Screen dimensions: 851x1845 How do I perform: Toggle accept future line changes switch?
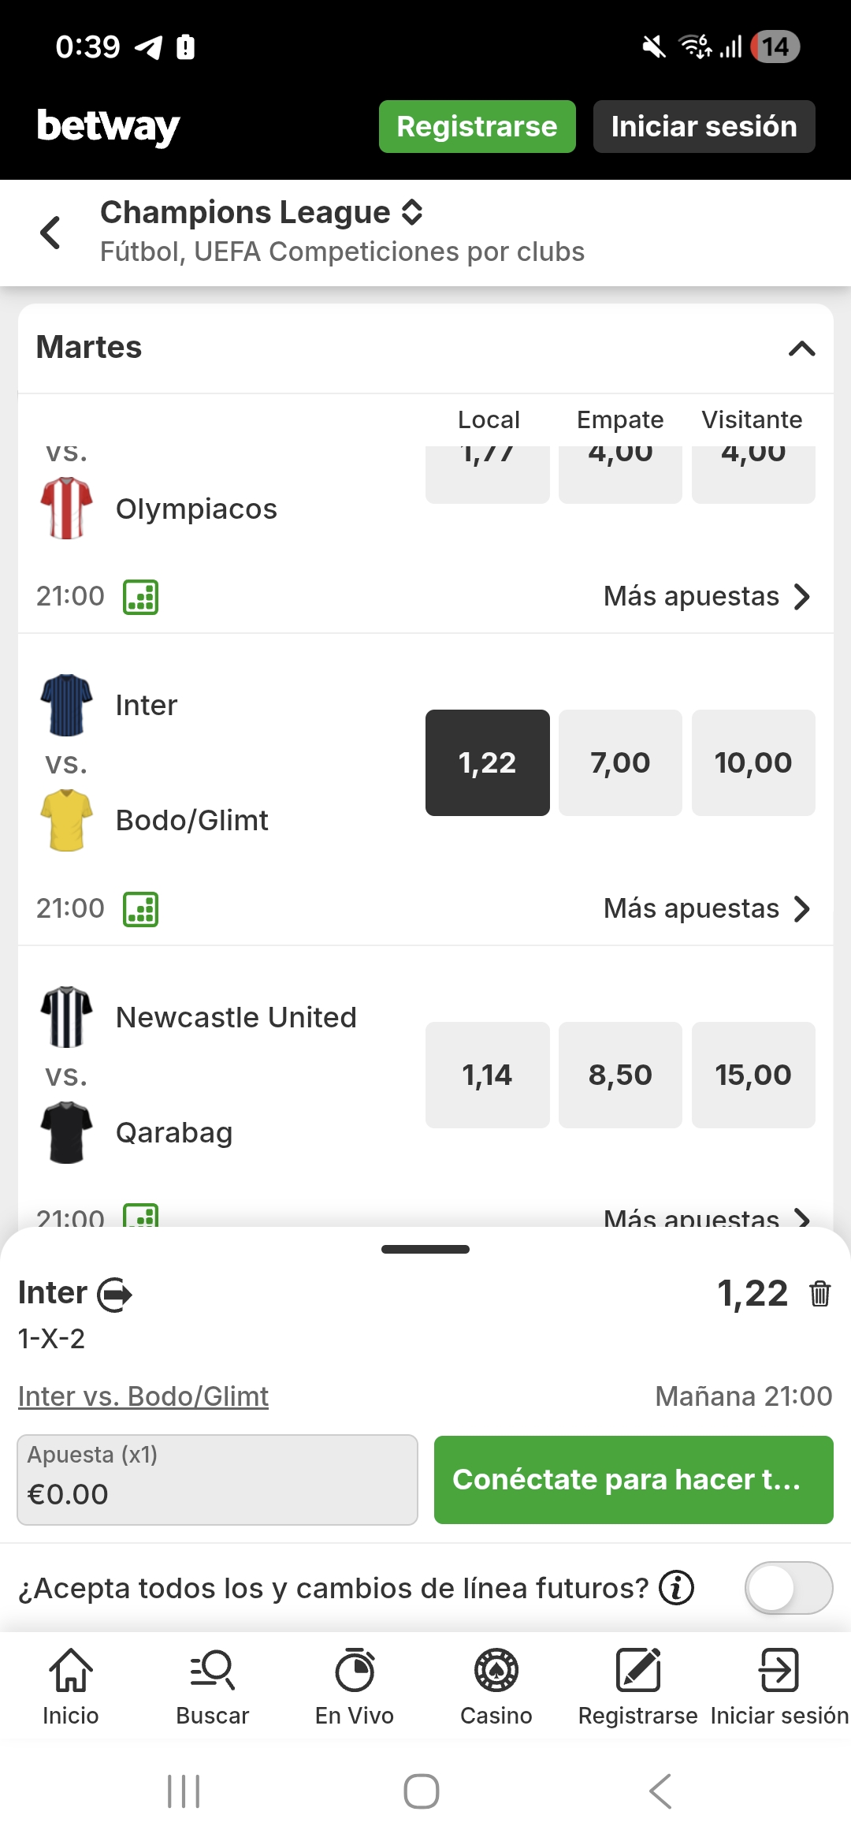click(x=788, y=1587)
